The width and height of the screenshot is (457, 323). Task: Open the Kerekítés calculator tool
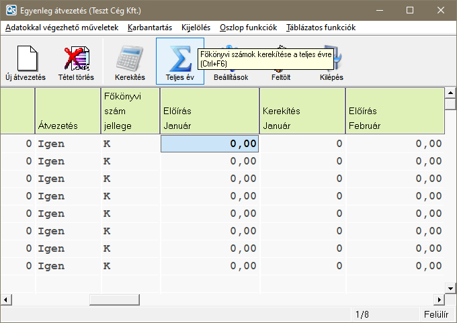pyautogui.click(x=130, y=60)
